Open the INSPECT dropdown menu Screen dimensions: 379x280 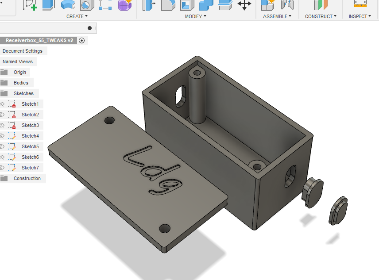pyautogui.click(x=360, y=16)
